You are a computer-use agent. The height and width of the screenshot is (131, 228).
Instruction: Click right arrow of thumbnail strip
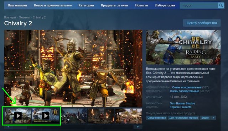coord(138,127)
